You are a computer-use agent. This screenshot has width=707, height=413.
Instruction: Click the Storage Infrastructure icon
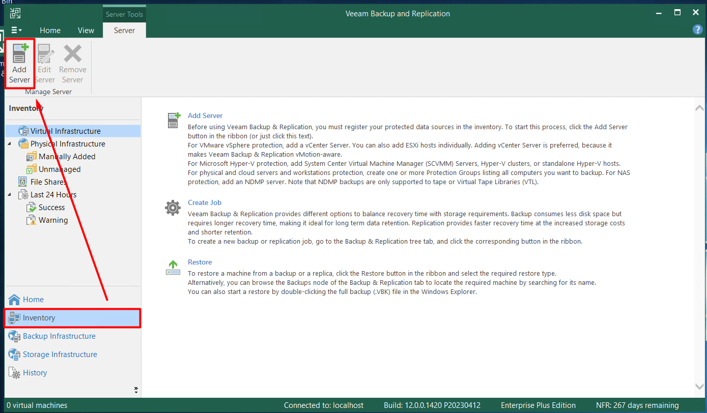pos(14,354)
